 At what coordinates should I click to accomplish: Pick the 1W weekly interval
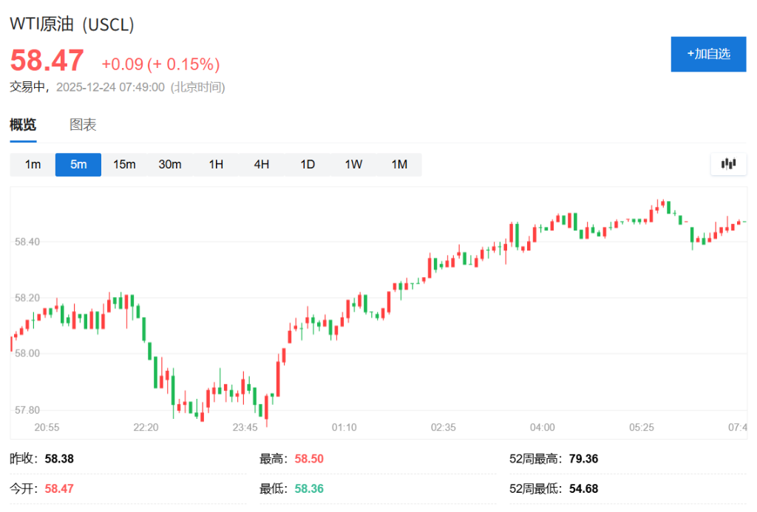click(x=353, y=164)
